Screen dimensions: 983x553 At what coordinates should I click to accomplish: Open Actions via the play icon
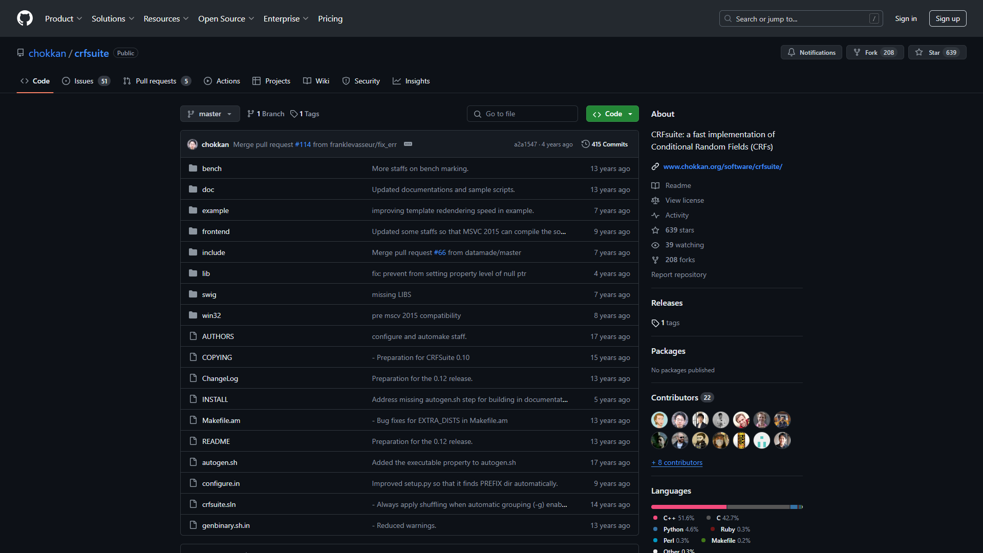coord(208,81)
